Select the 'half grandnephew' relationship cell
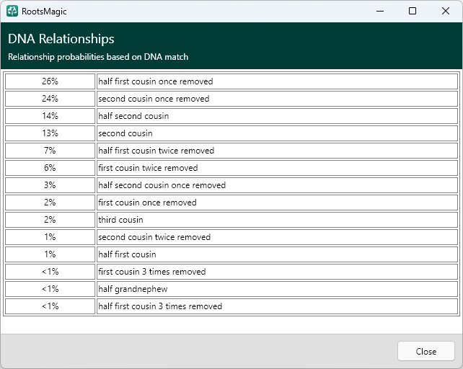 [277, 289]
